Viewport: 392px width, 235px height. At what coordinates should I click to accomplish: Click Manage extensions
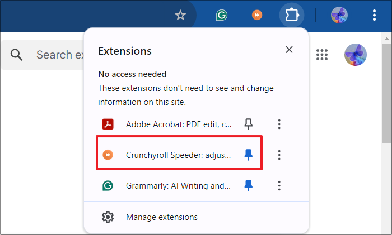(x=162, y=217)
